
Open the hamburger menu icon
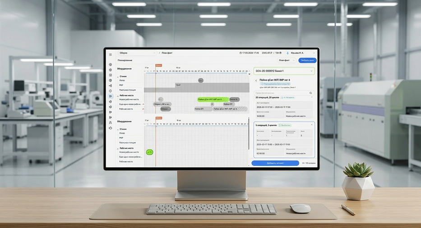point(110,54)
